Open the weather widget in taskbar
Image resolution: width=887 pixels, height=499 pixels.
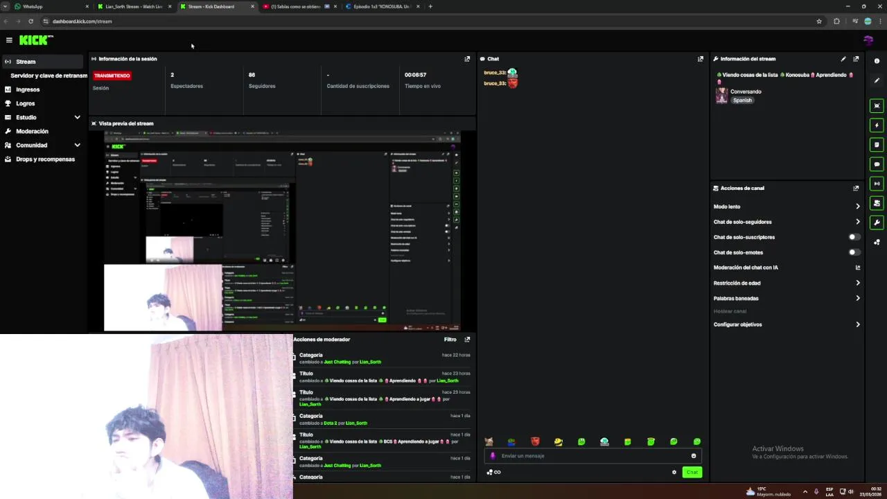(x=768, y=491)
